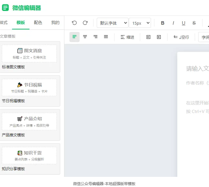Viewport: 209px width, 187px height.
Task: Click the 节日祝福模板 label
Action: tap(13, 101)
